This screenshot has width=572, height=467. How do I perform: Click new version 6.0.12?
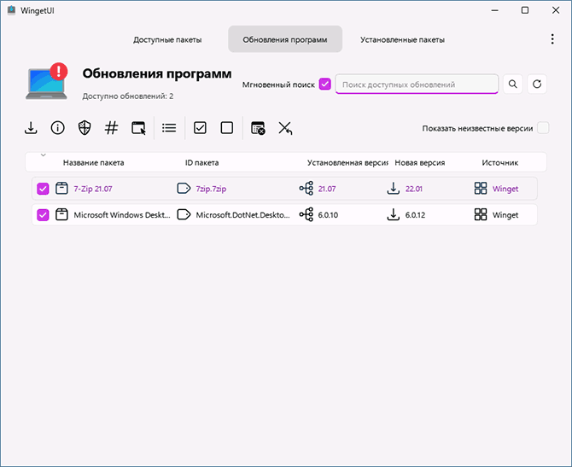pos(415,215)
